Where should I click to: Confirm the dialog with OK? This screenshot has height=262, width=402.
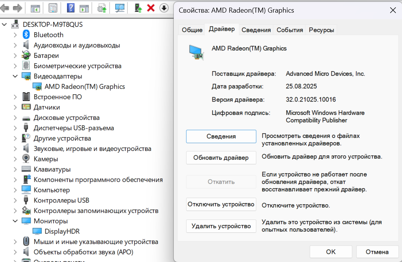(x=331, y=252)
